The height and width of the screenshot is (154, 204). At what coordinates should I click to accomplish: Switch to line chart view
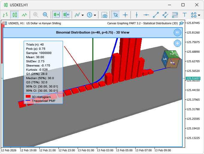click(x=24, y=15)
